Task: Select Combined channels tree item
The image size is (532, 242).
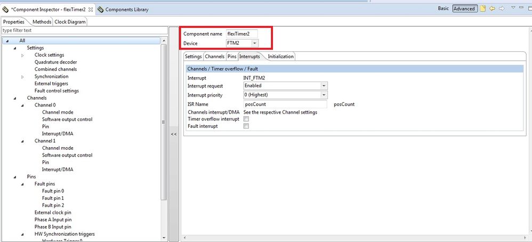Action: (x=55, y=69)
